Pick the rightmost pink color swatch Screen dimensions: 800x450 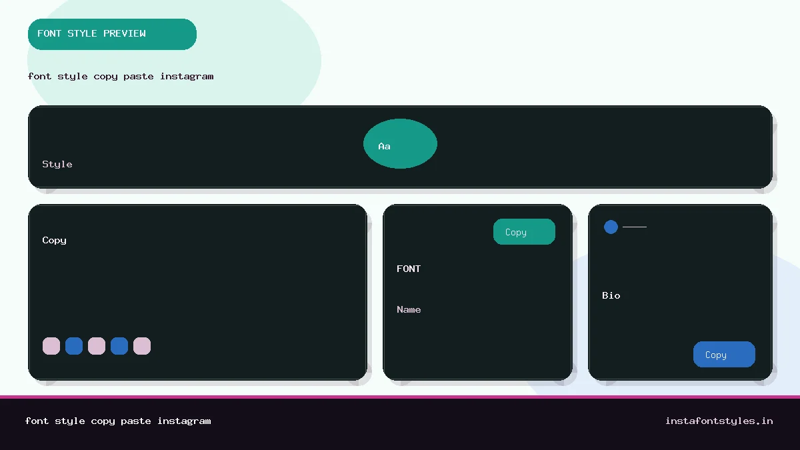(x=142, y=346)
